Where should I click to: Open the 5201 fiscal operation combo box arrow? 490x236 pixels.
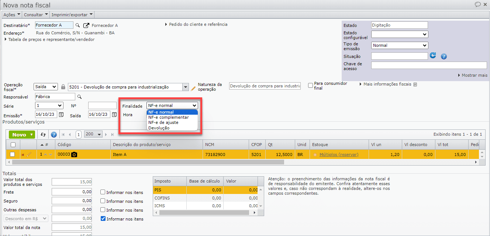[x=186, y=87]
